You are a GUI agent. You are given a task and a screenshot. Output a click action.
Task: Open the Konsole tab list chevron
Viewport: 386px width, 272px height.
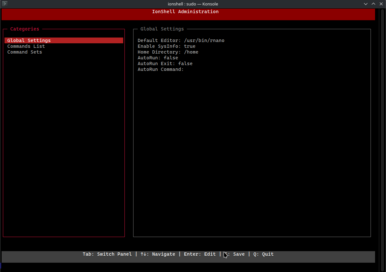click(366, 4)
